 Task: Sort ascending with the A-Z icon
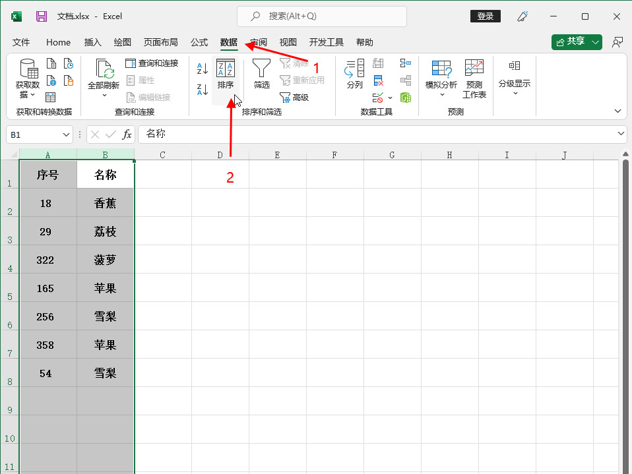[x=203, y=68]
